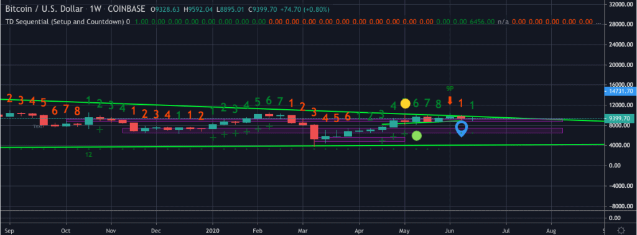Select the lower green support trendline

pyautogui.click(x=302, y=146)
